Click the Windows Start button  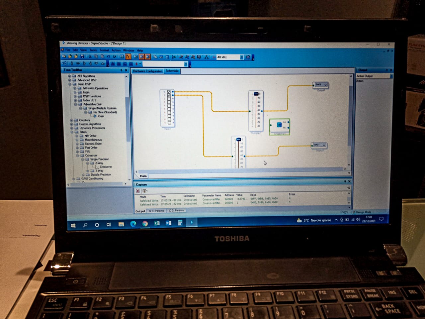tap(73, 225)
